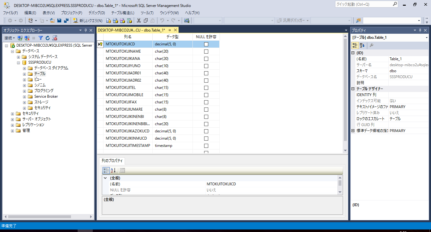
Task: Expand the システム データベース node
Action: click(19, 57)
